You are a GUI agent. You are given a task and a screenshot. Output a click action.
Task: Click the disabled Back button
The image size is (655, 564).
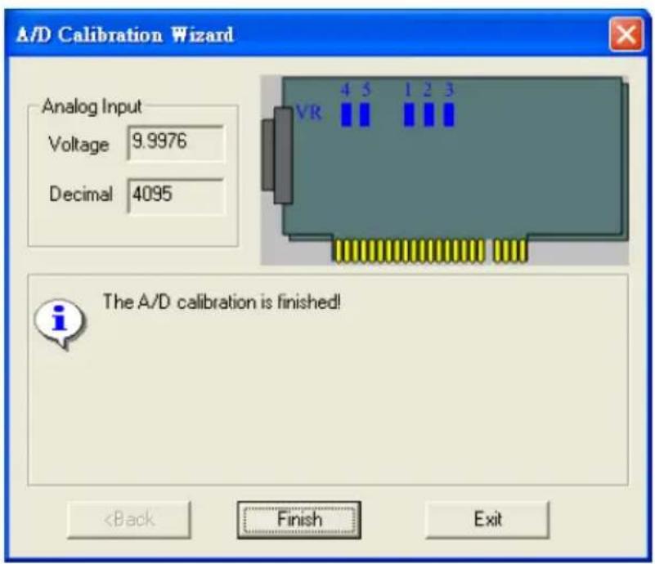(x=129, y=520)
